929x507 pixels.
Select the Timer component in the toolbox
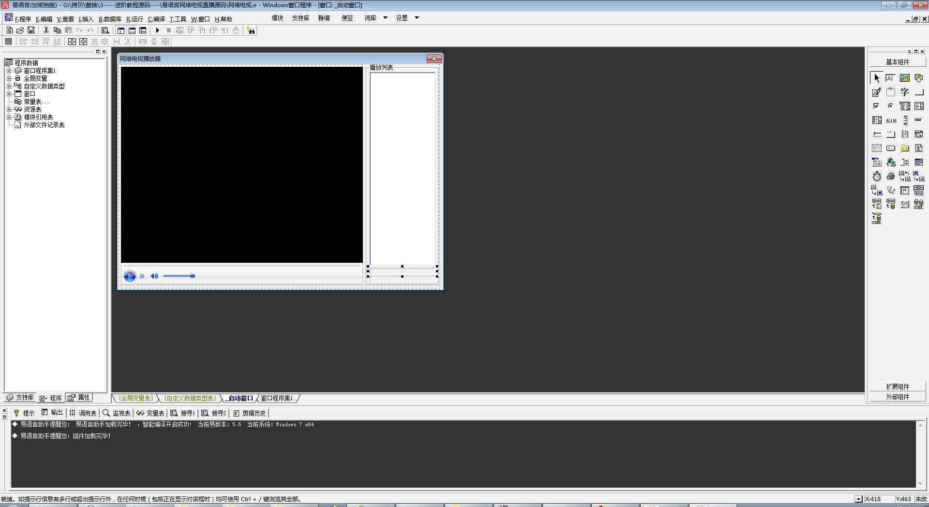click(x=877, y=177)
